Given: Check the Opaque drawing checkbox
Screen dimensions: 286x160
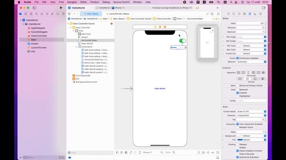Looking at the screenshot, I should (237, 144).
